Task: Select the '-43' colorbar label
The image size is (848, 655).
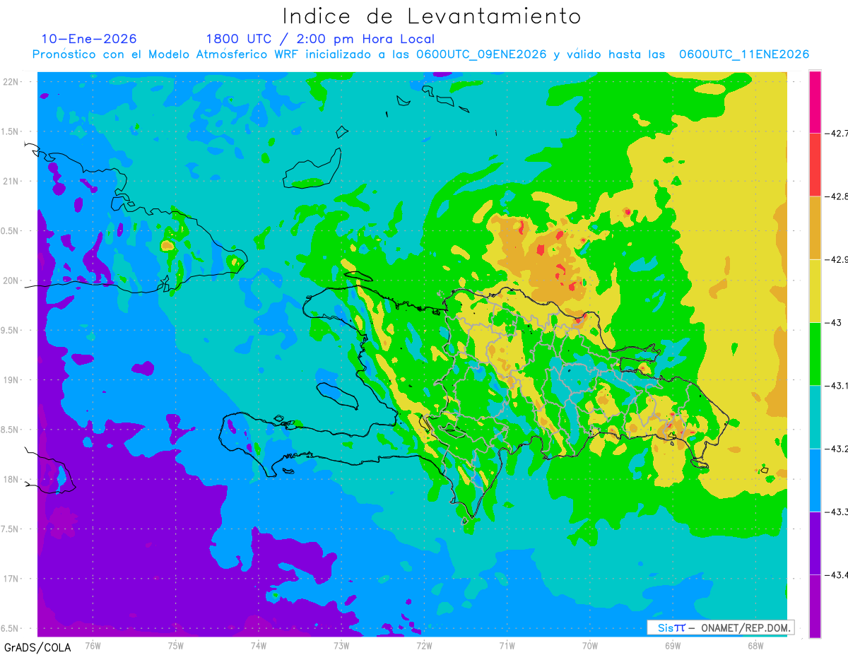Action: [834, 322]
